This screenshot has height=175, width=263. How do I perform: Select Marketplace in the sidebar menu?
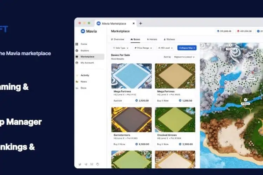tap(89, 57)
